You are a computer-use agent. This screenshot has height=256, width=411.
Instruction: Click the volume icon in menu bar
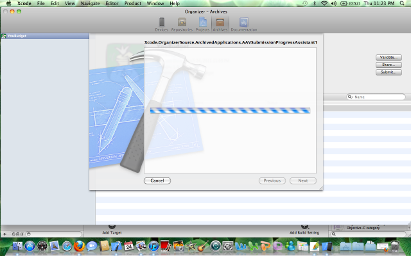tap(333, 3)
